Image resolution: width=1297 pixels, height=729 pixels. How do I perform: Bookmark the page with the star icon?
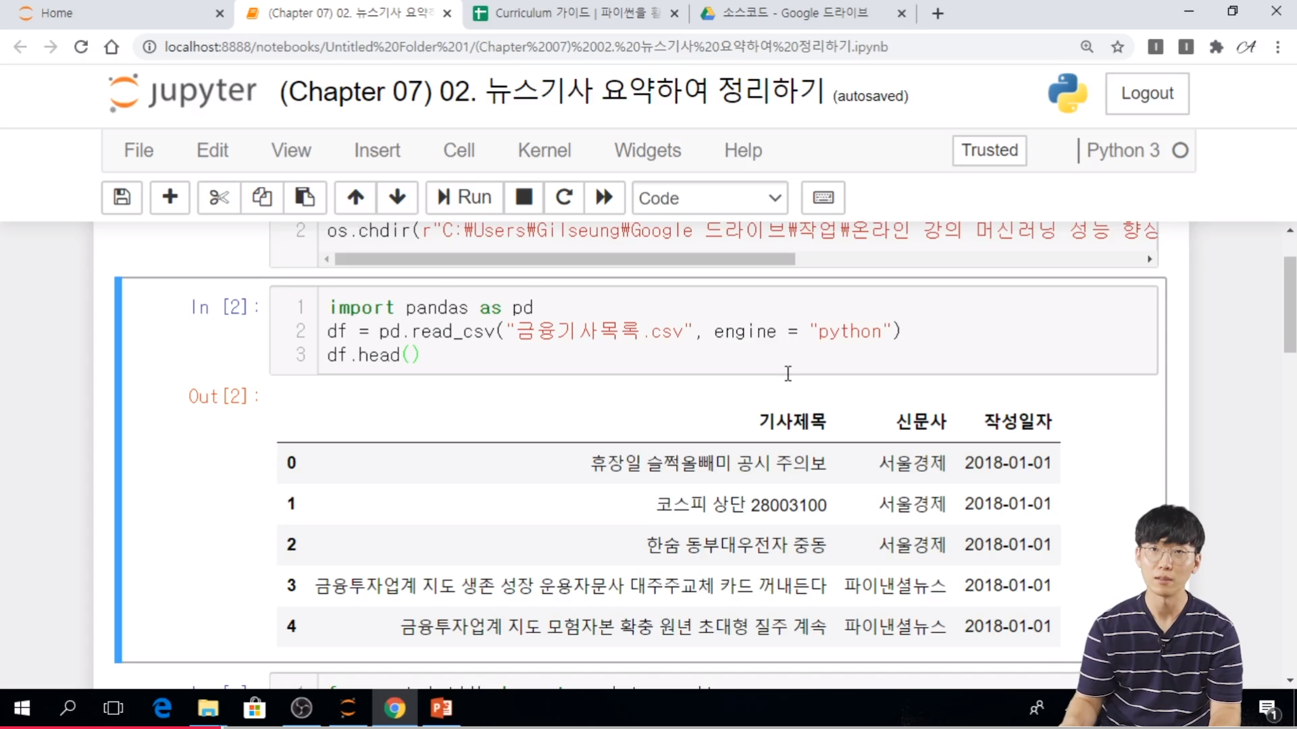tap(1117, 47)
